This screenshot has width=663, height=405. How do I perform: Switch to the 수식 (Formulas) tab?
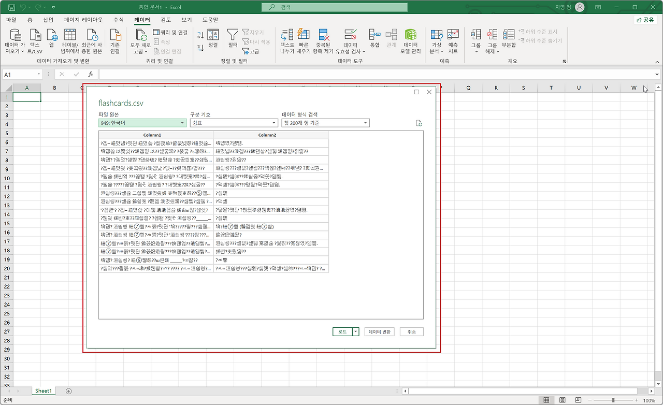pos(119,20)
